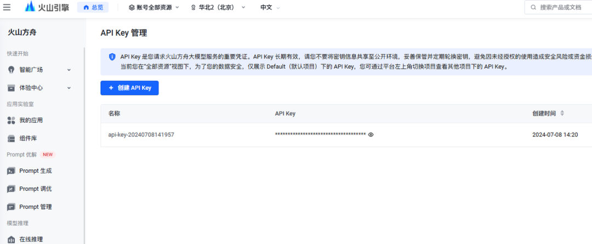This screenshot has height=244, width=592.
Task: Open 在线推理 page
Action: click(x=31, y=240)
